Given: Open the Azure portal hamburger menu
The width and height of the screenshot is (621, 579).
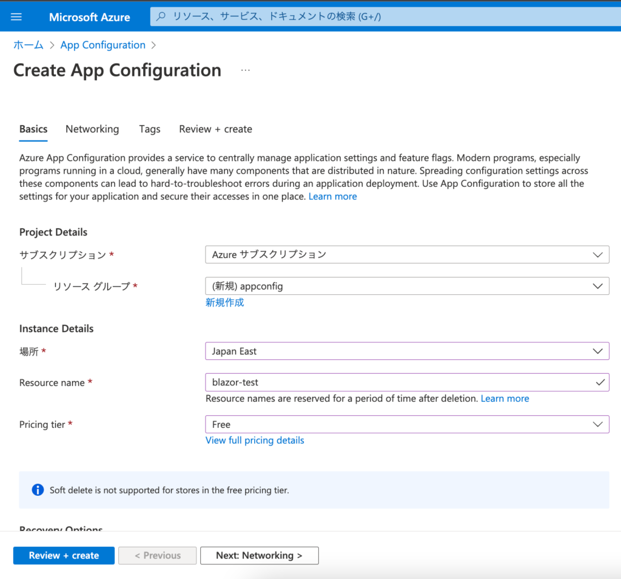Looking at the screenshot, I should pos(16,16).
